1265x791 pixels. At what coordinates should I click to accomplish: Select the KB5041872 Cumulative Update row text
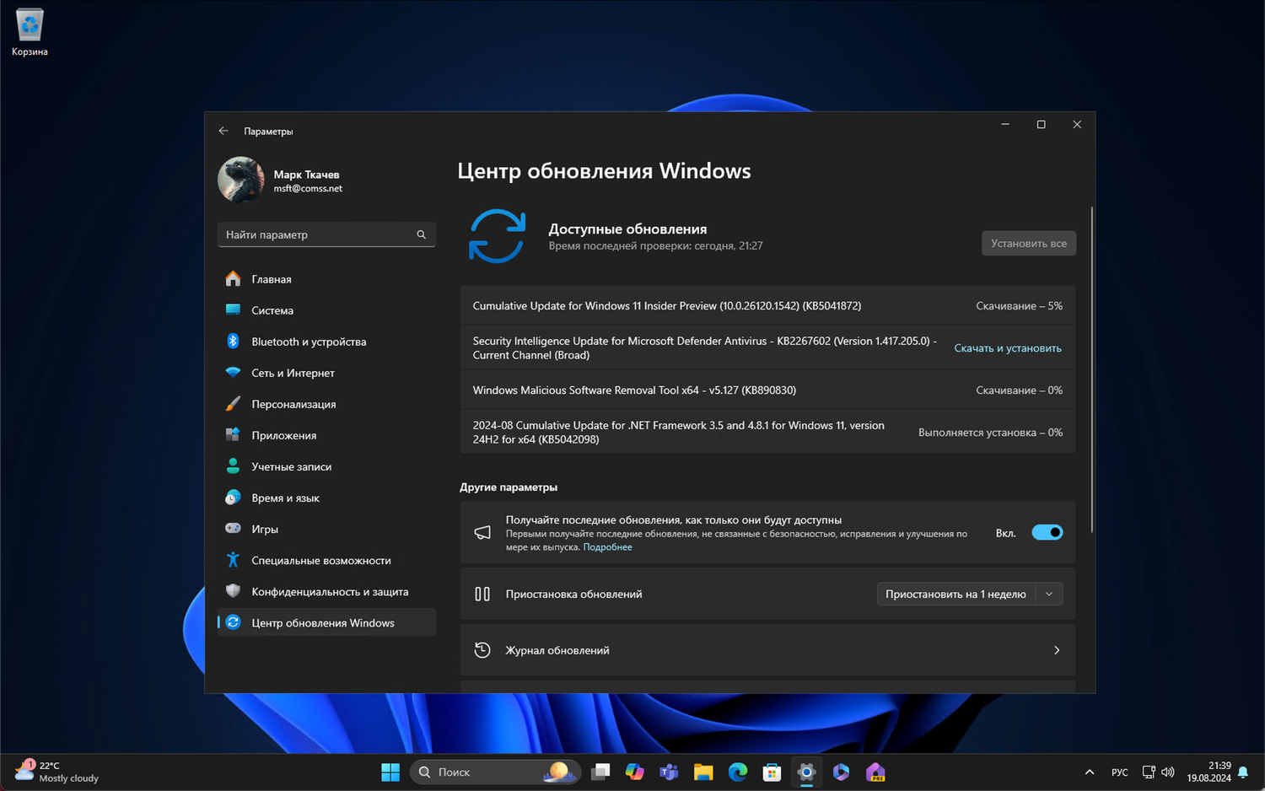tap(667, 306)
